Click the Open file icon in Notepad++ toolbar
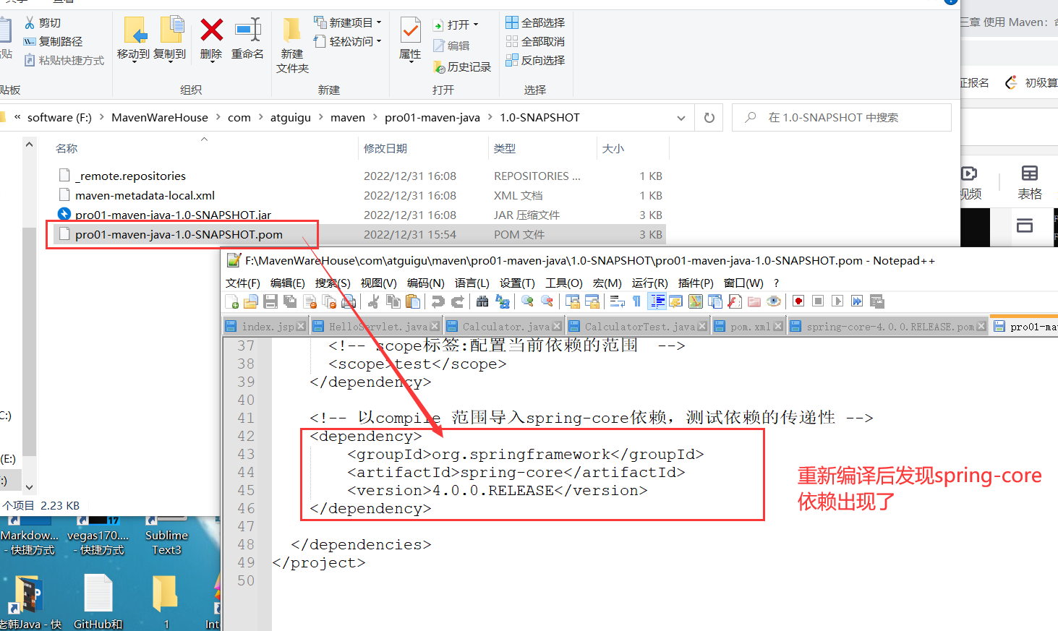Screen dimensions: 1058x631 click(x=250, y=301)
